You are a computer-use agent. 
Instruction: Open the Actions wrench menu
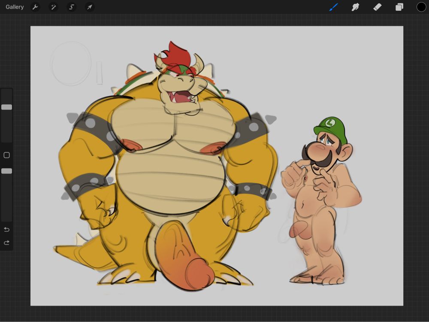pyautogui.click(x=35, y=7)
